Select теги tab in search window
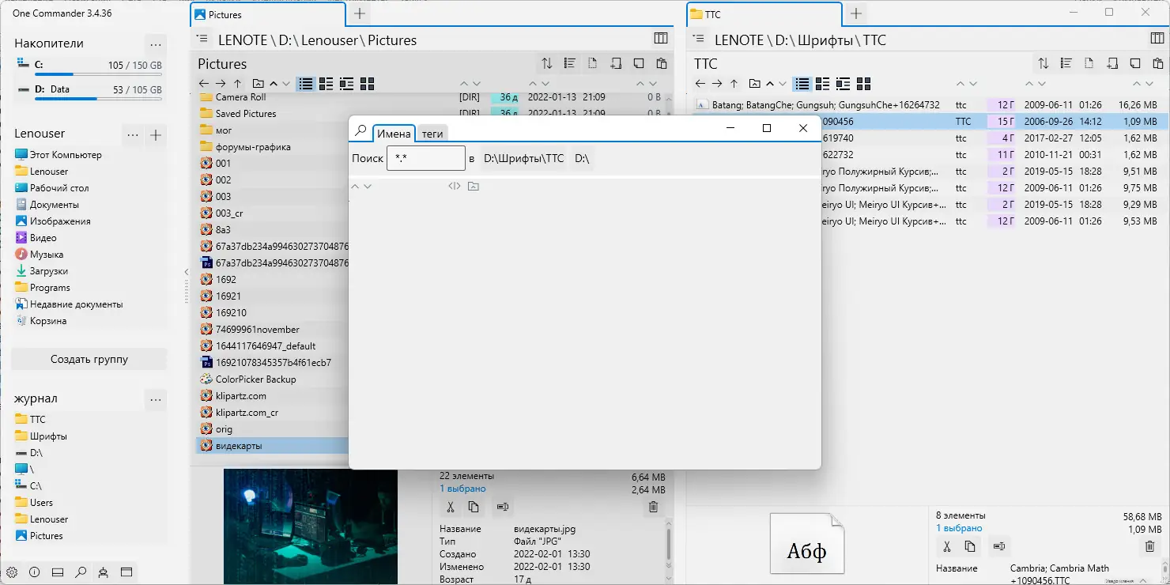 tap(432, 134)
